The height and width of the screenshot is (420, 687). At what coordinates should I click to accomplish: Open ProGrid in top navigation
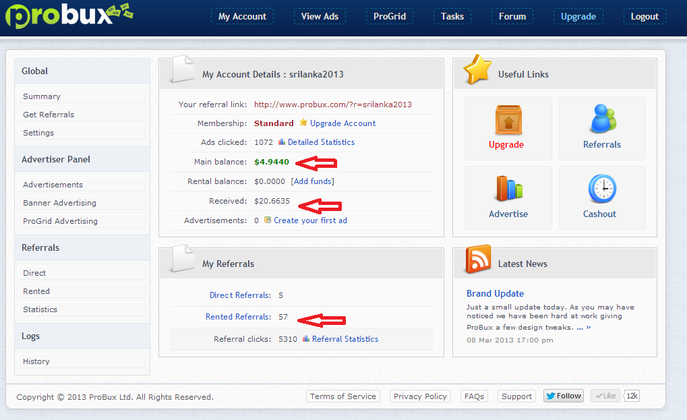tap(390, 17)
